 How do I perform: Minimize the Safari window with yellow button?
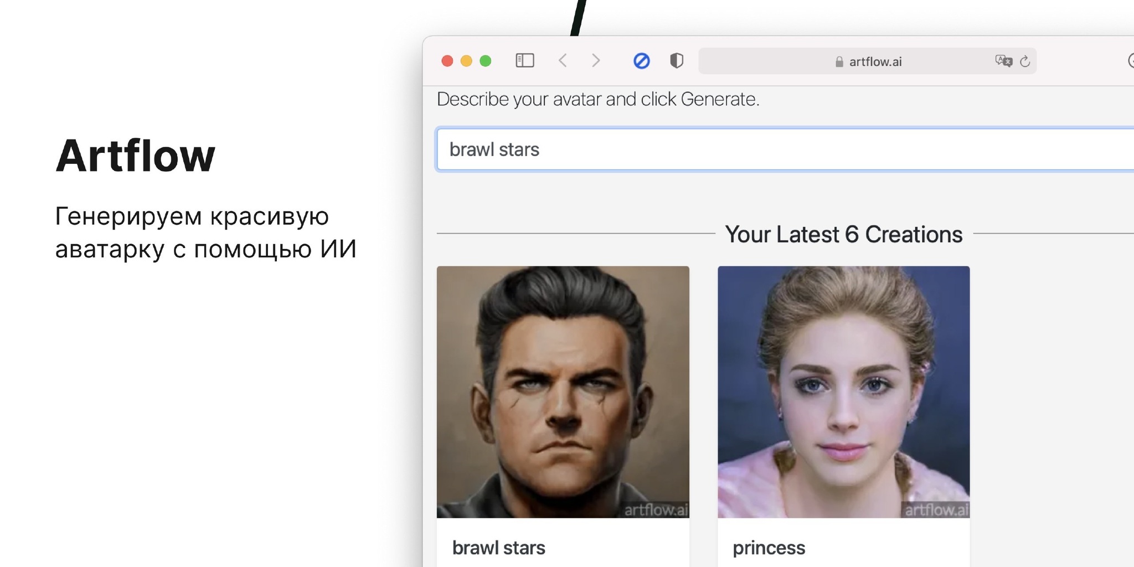[466, 61]
